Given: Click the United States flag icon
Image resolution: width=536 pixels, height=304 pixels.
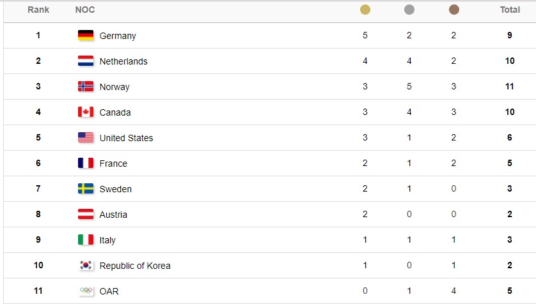Looking at the screenshot, I should tap(86, 137).
